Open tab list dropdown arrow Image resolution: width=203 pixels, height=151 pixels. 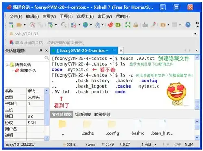(x=197, y=50)
